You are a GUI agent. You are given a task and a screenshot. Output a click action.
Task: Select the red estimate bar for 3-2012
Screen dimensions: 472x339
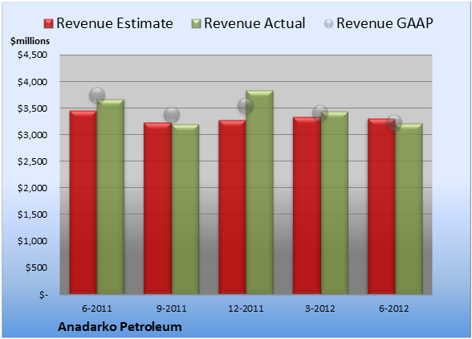point(307,206)
